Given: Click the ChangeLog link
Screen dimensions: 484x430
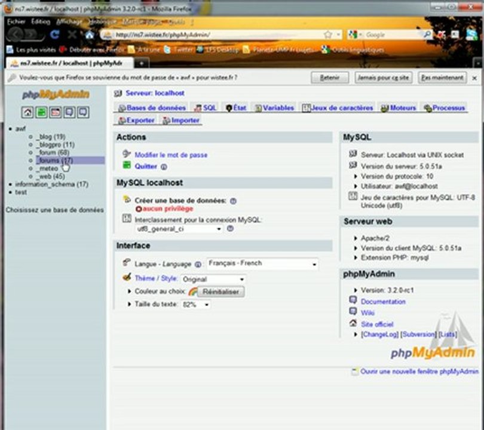Looking at the screenshot, I should point(379,334).
